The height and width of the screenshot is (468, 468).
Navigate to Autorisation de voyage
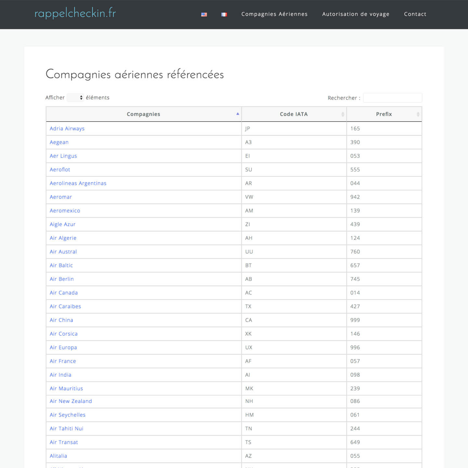coord(356,14)
